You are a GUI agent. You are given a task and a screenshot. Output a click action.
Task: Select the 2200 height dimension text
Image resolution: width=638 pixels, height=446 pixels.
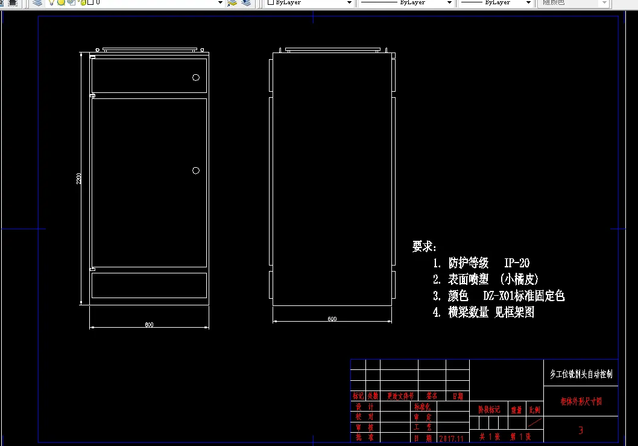(79, 179)
